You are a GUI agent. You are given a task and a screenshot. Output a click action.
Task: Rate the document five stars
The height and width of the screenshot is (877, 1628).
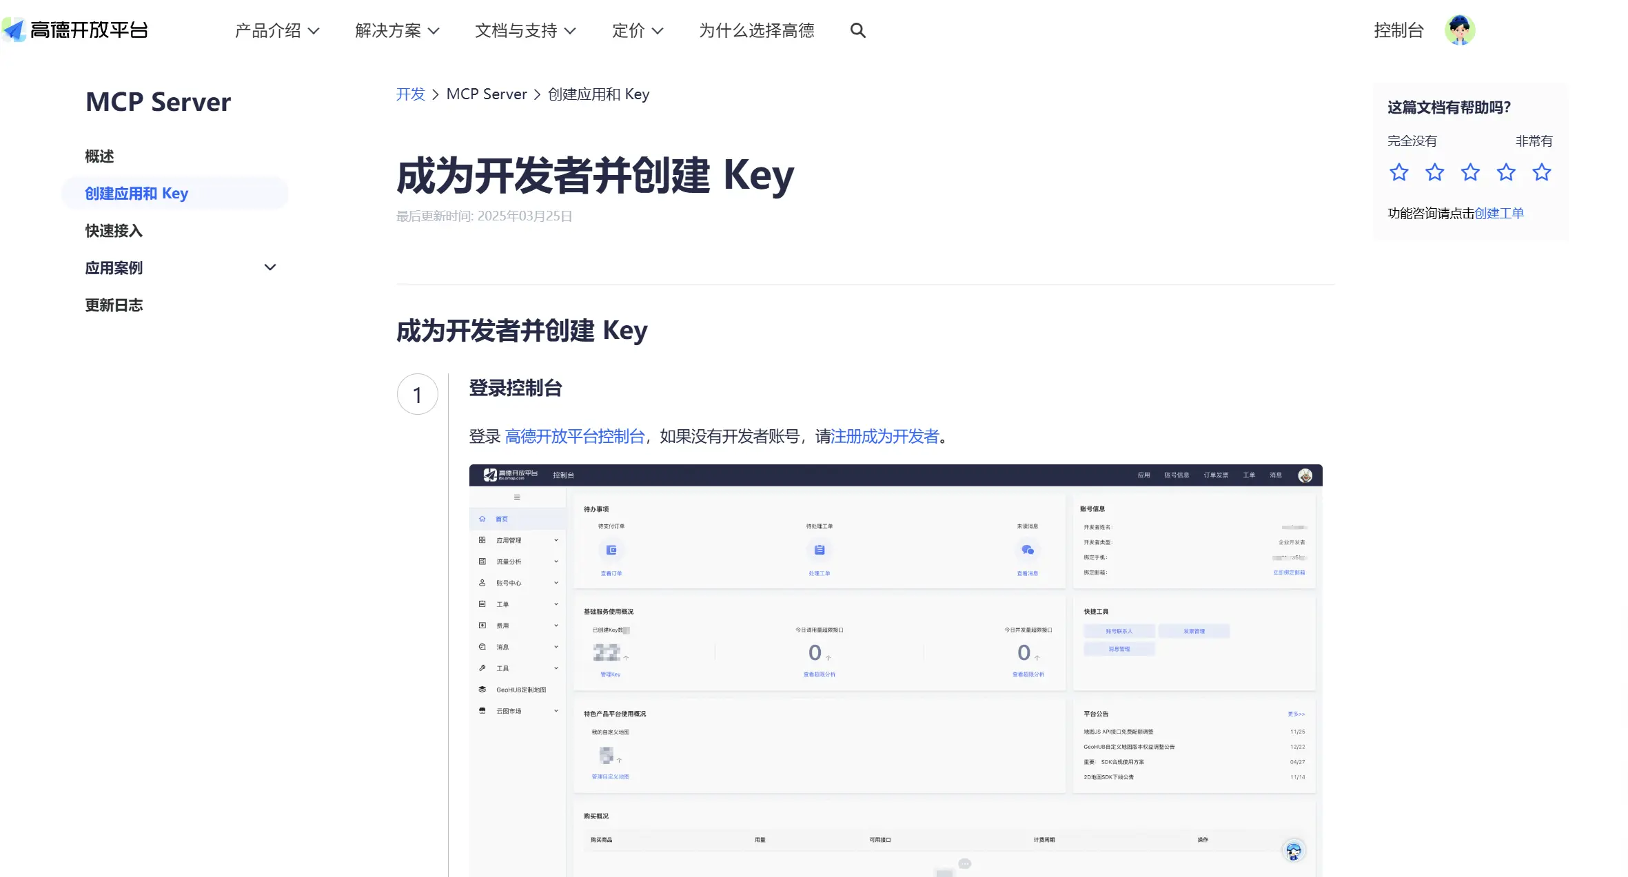click(1542, 172)
